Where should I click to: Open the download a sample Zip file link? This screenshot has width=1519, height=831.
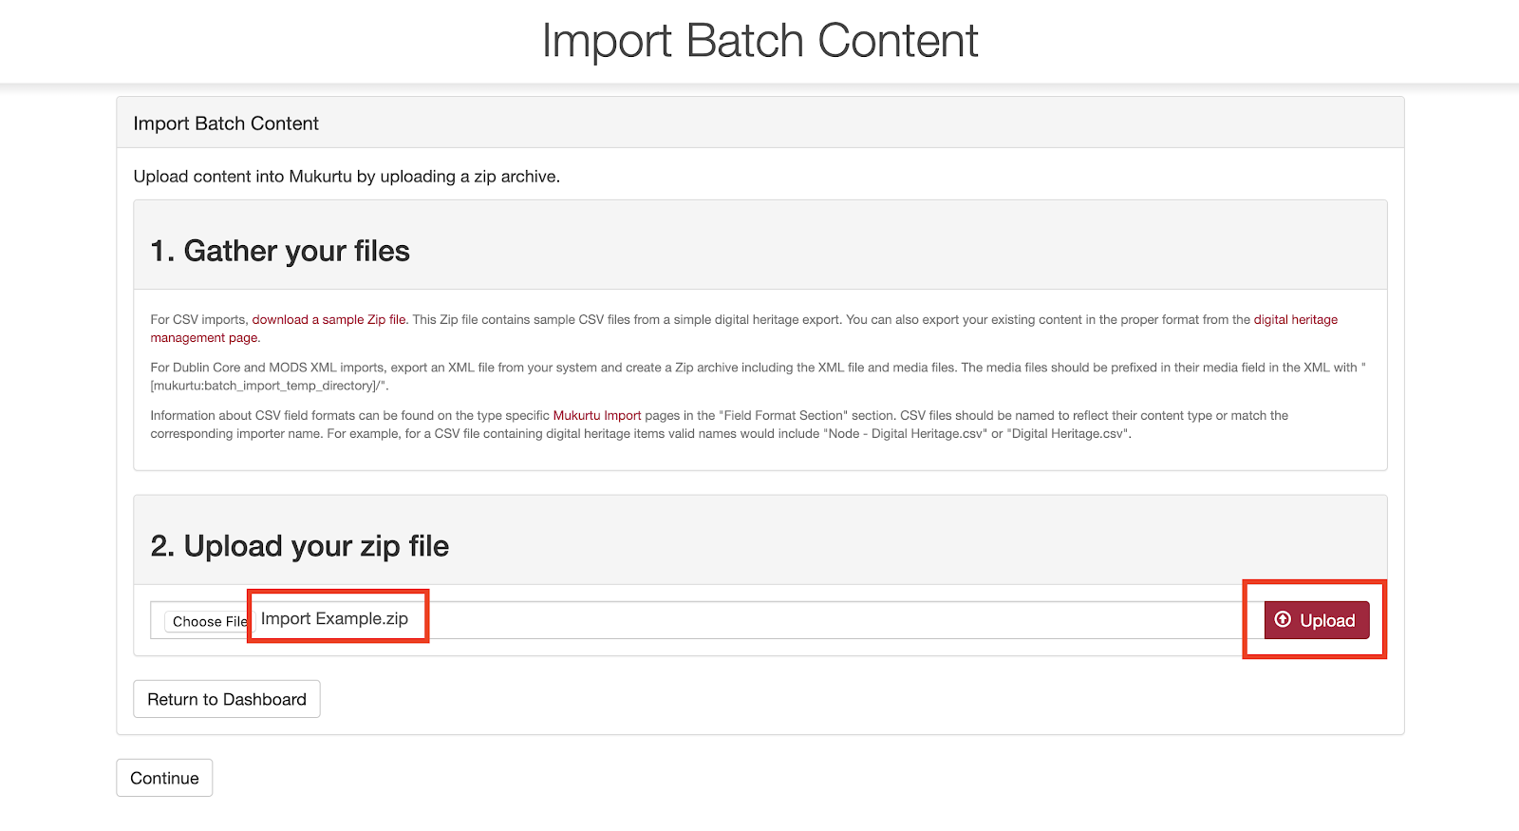pyautogui.click(x=328, y=320)
